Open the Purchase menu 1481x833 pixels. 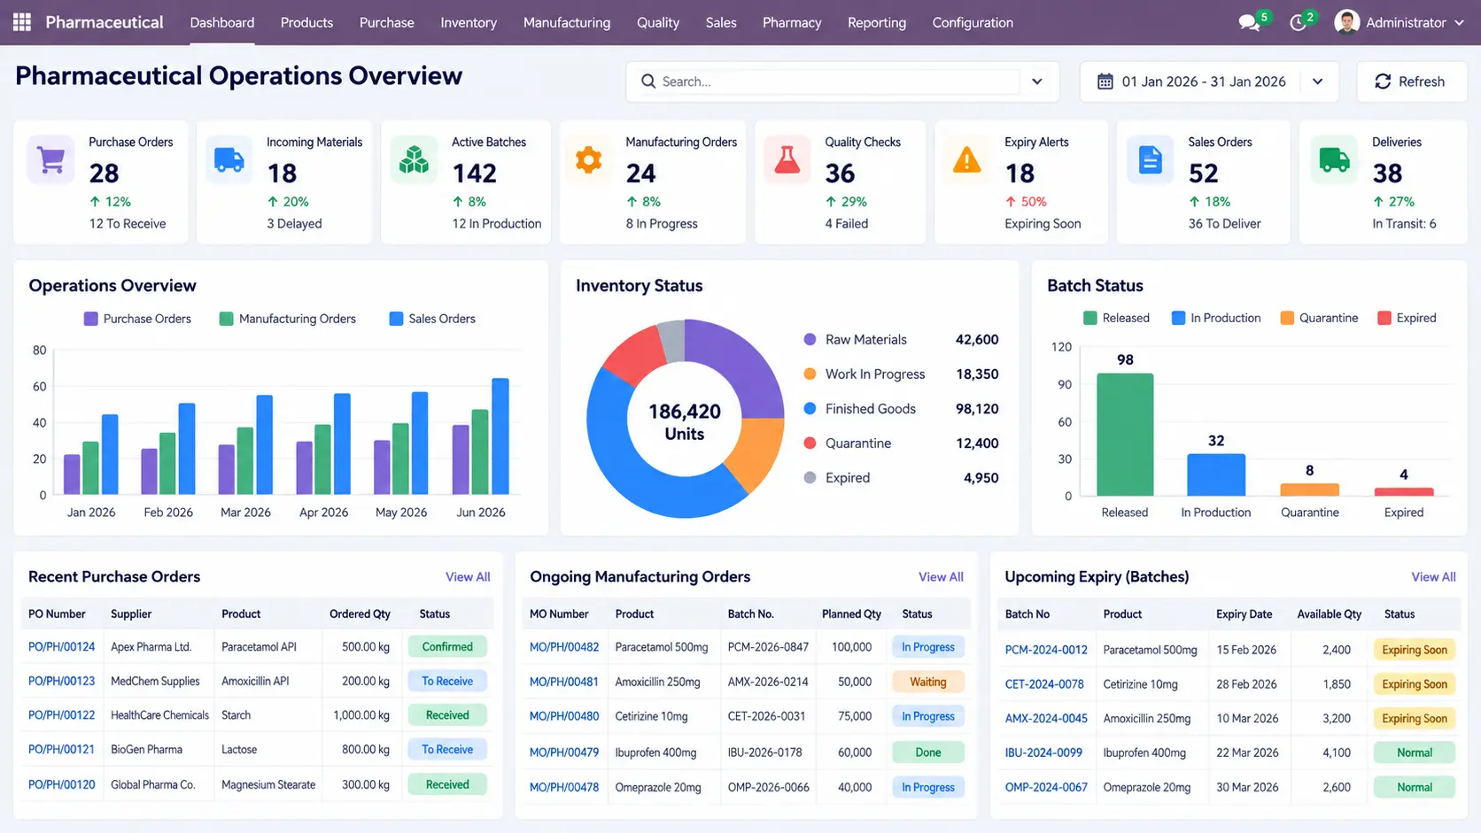tap(386, 22)
